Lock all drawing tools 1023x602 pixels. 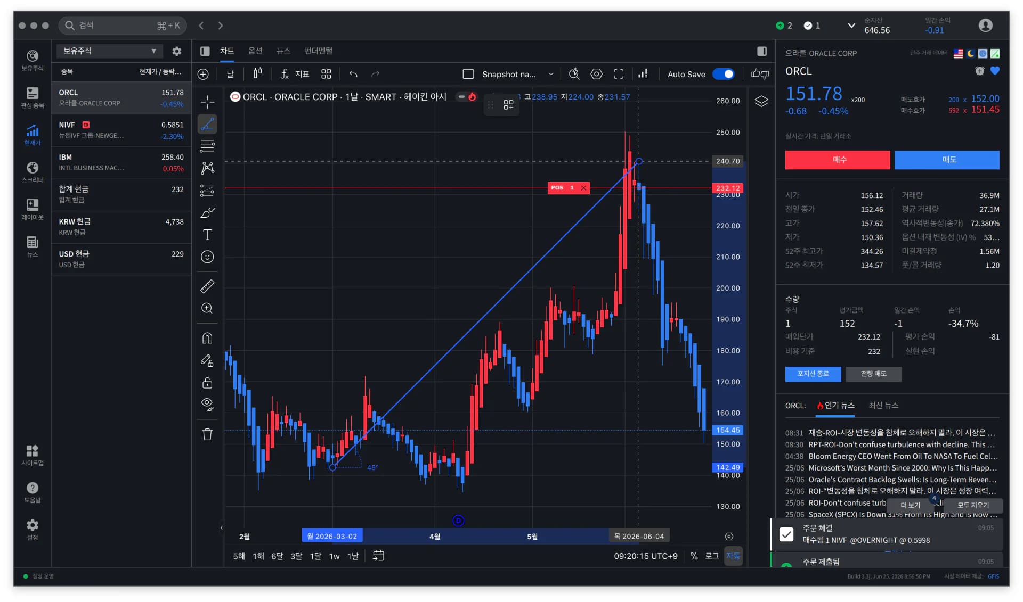point(207,383)
